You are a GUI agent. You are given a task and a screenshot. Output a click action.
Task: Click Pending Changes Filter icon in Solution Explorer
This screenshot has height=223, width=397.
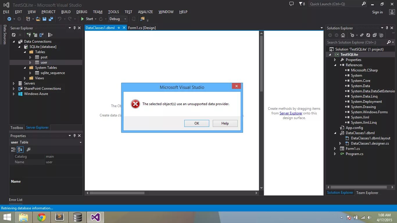pyautogui.click(x=352, y=35)
